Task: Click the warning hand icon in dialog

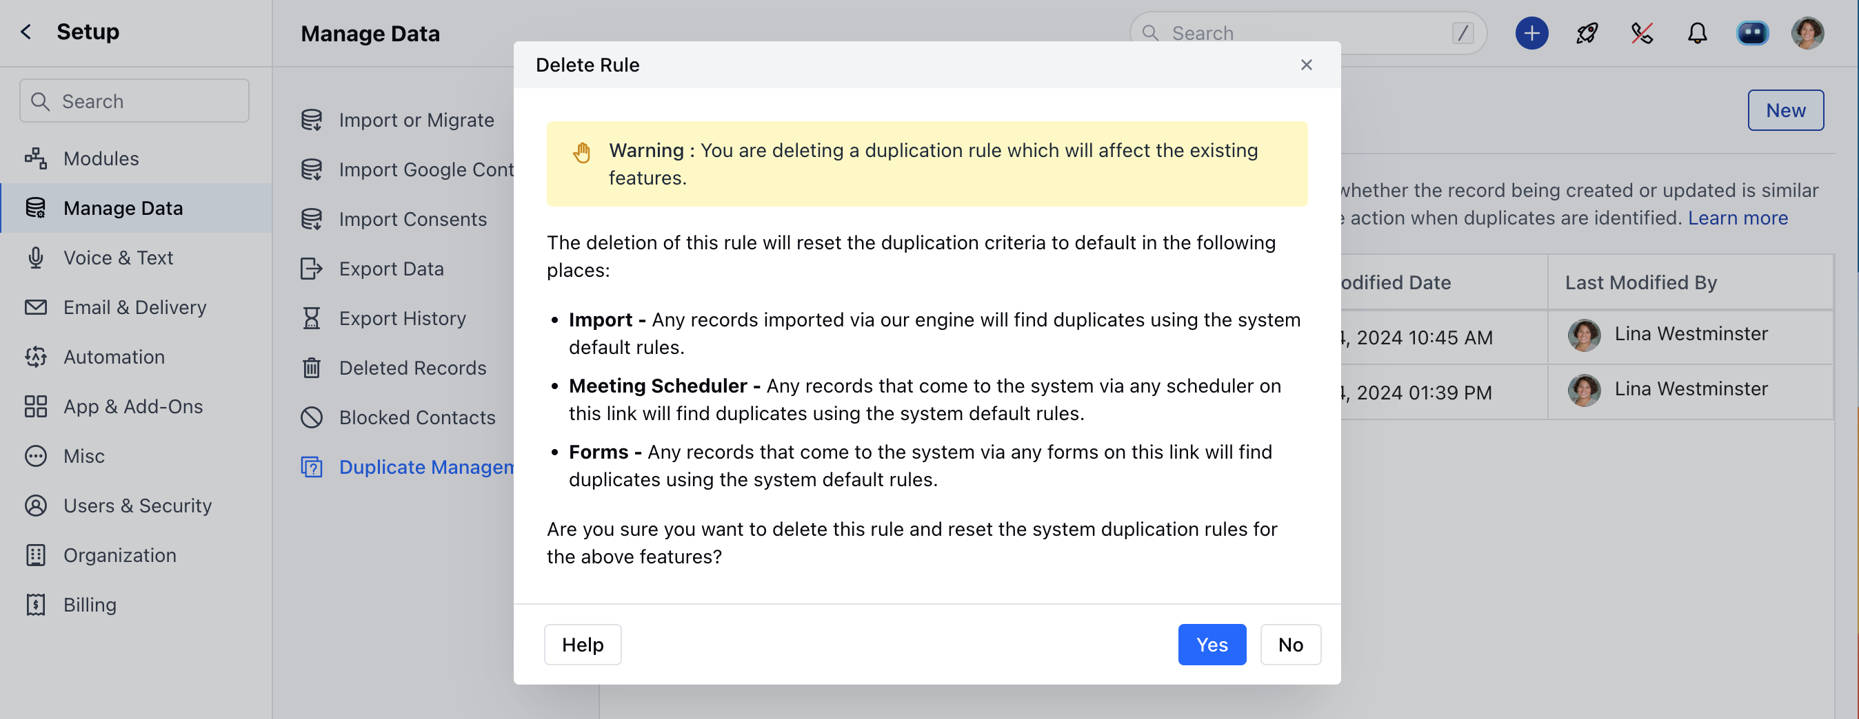Action: pyautogui.click(x=582, y=153)
